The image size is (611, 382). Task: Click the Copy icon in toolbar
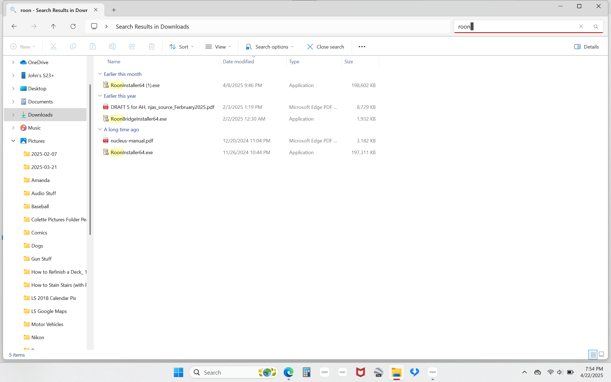tap(73, 47)
